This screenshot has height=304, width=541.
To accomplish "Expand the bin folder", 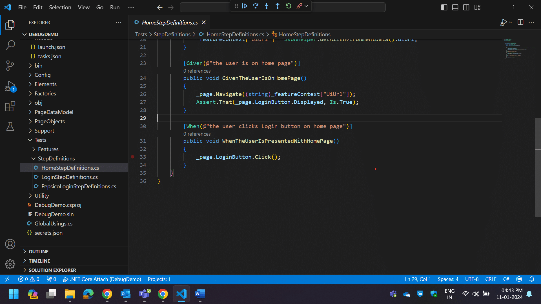I will coord(74,66).
